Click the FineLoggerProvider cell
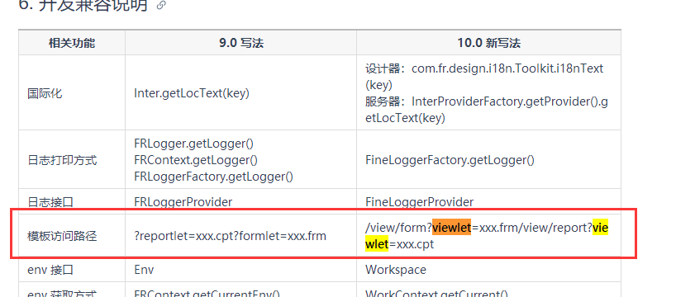 (488, 202)
